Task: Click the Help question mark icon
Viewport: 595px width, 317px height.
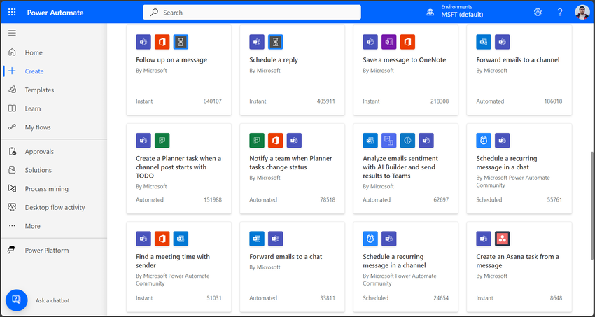Action: pyautogui.click(x=560, y=12)
